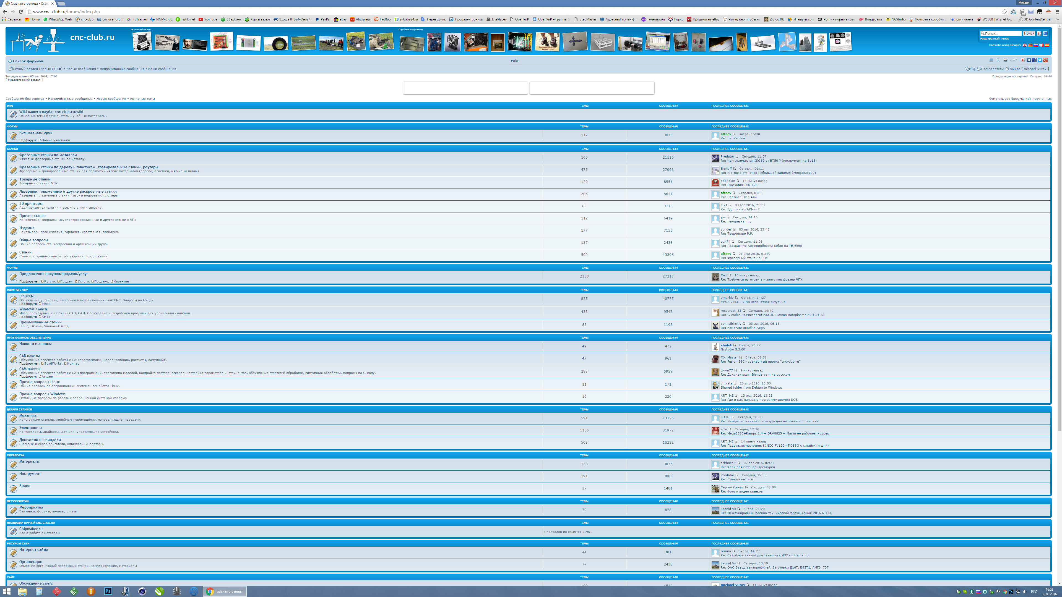Open the Сервисы apps bookmark
The width and height of the screenshot is (1062, 597).
tap(12, 19)
